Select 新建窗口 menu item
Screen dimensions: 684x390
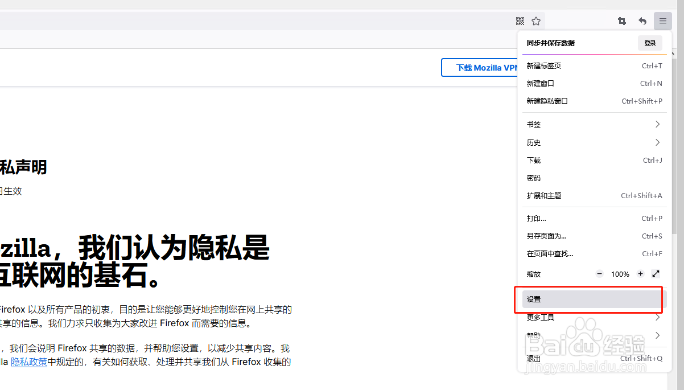click(594, 83)
